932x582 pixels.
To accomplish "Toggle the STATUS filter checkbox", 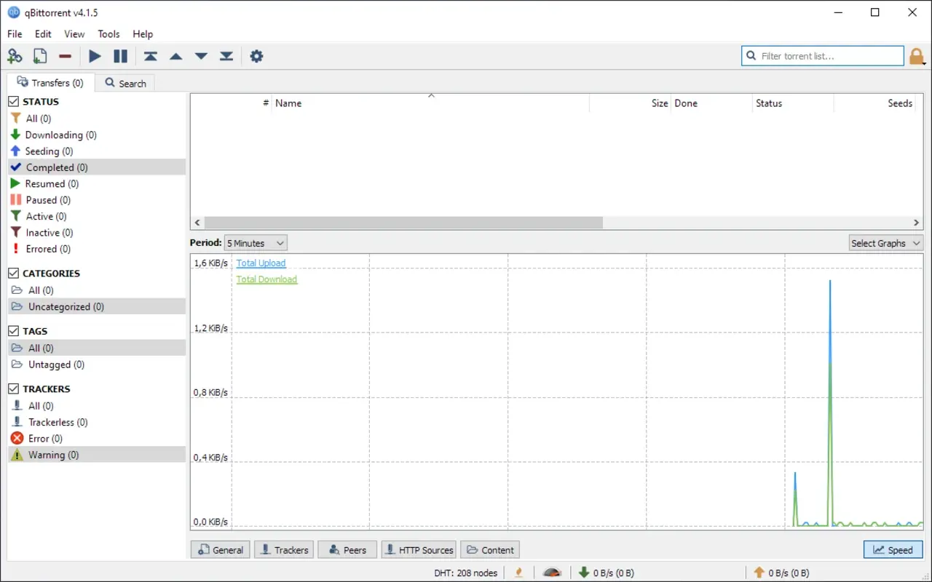I will click(x=12, y=101).
